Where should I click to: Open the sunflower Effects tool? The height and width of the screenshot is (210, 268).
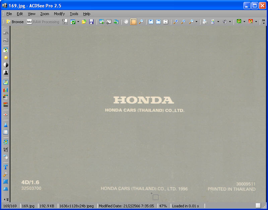pyautogui.click(x=6, y=142)
